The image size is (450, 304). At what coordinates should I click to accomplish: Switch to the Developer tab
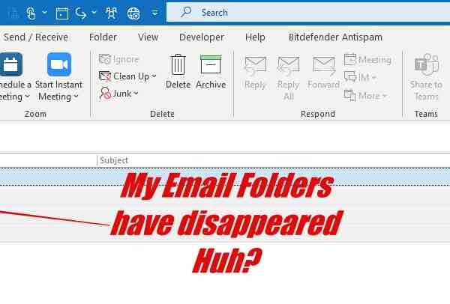click(202, 37)
